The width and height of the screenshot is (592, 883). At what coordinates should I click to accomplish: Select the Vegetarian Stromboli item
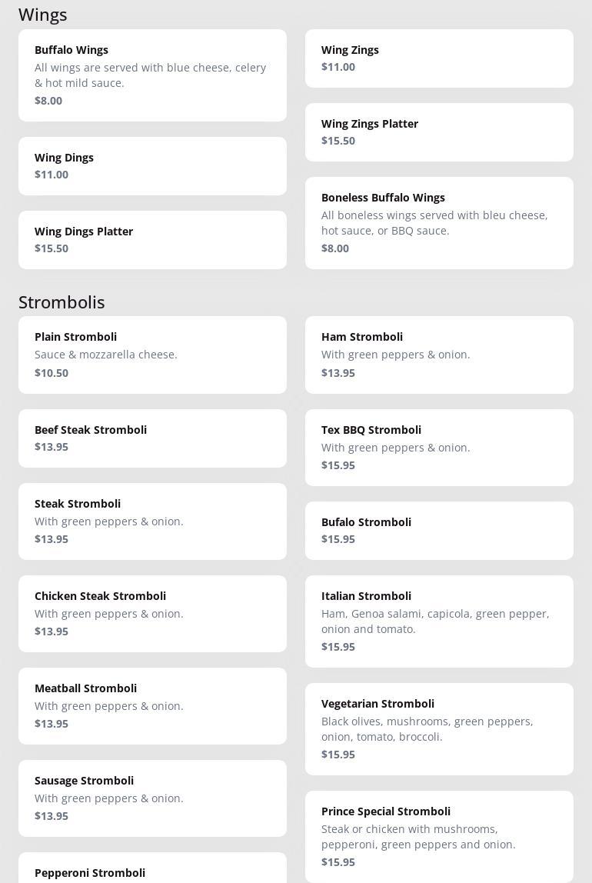[439, 729]
